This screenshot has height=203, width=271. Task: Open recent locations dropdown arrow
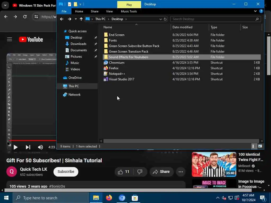point(76,19)
